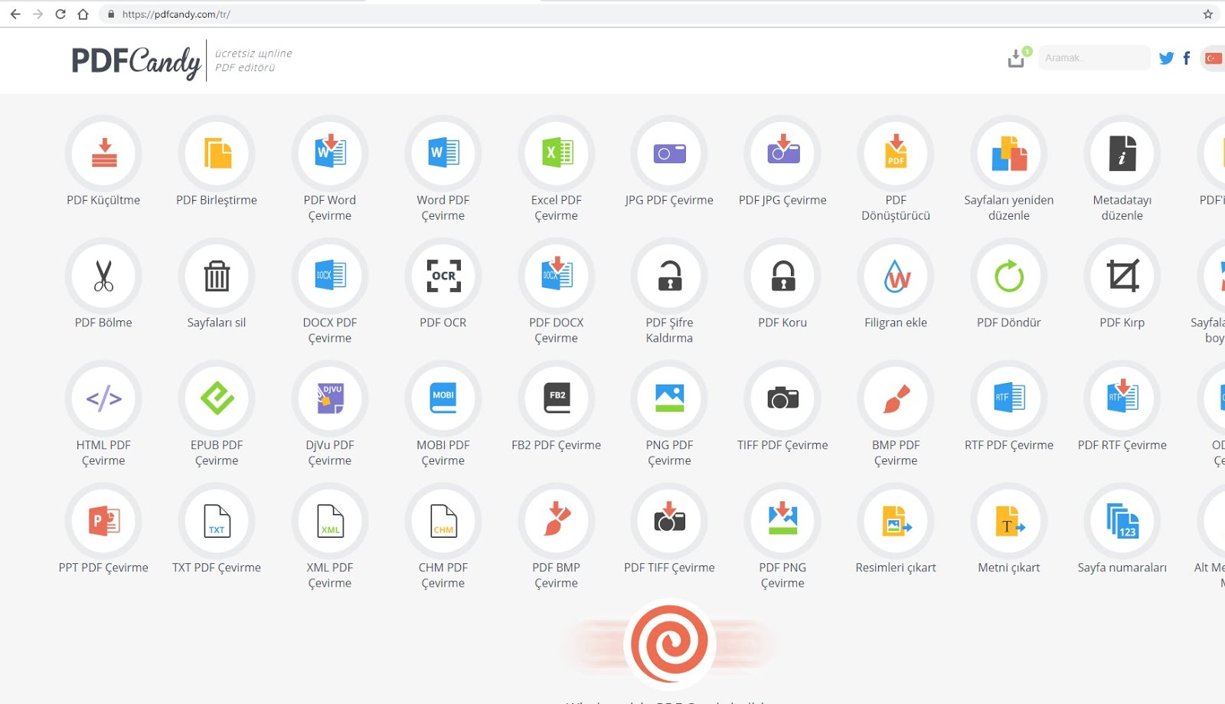Click the 'PDF Birleştirme' label text

coord(217,200)
